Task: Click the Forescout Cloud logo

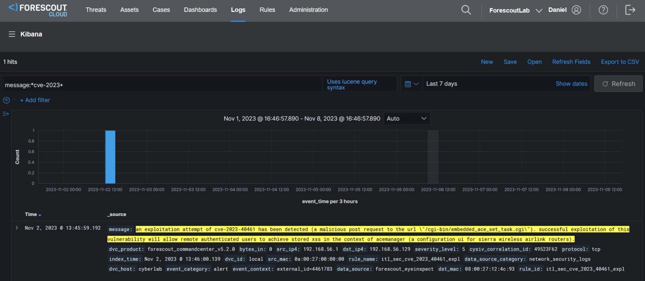Action: pyautogui.click(x=38, y=10)
